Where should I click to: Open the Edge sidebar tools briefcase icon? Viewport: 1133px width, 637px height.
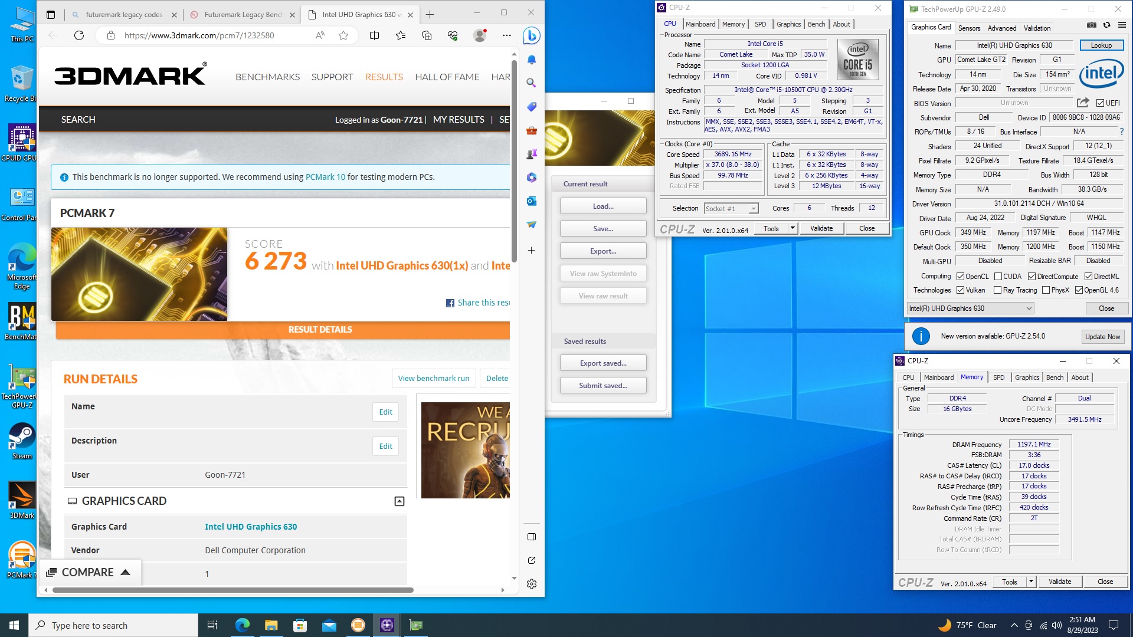[x=532, y=130]
